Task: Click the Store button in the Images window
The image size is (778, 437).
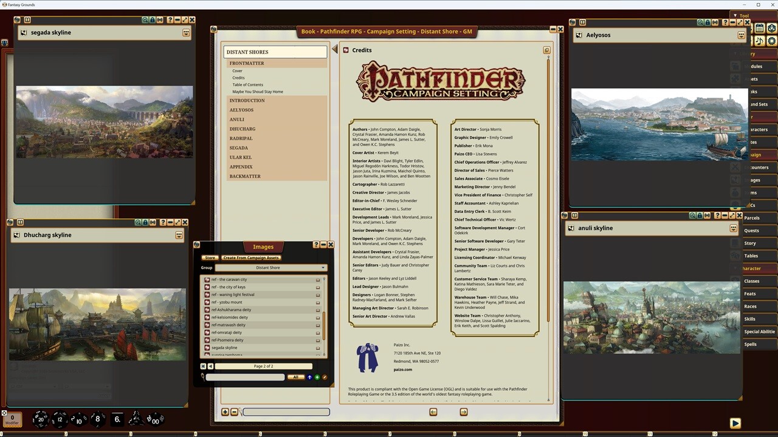Action: (x=210, y=257)
